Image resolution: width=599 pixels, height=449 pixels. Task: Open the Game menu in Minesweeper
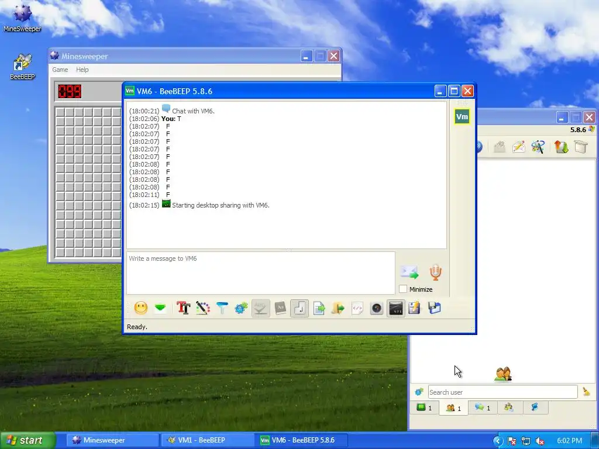point(60,70)
